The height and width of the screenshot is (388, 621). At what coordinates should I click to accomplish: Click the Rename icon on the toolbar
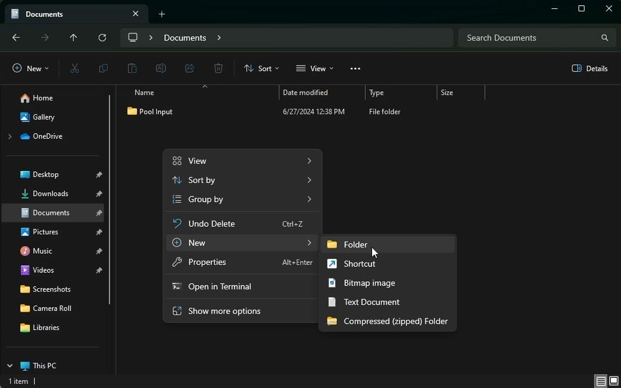click(160, 68)
